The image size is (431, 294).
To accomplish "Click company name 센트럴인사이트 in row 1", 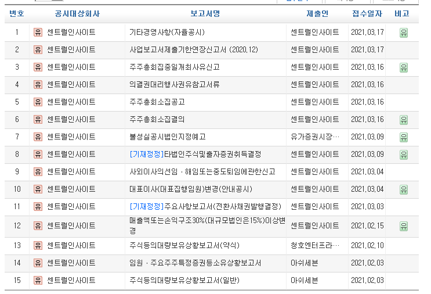I will (71, 33).
